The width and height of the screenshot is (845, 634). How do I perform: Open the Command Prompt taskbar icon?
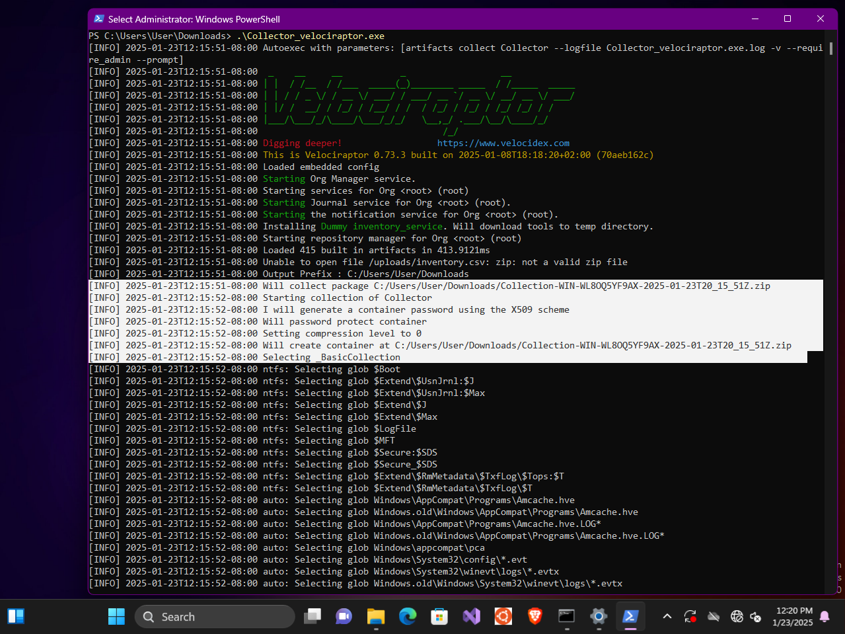pos(566,616)
